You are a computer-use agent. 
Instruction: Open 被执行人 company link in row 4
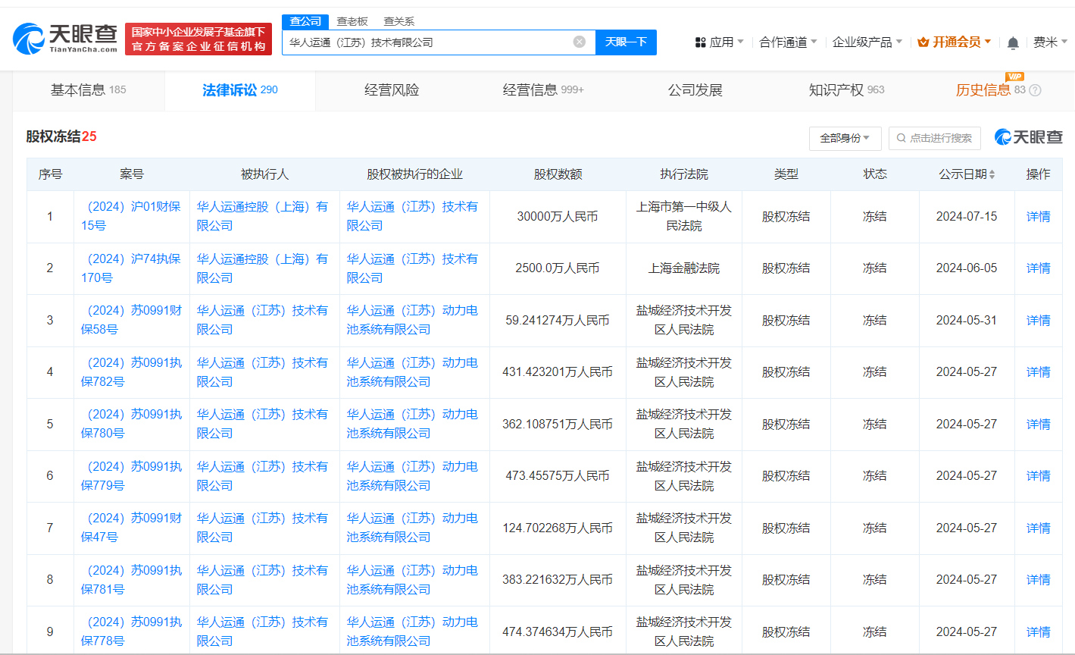263,372
